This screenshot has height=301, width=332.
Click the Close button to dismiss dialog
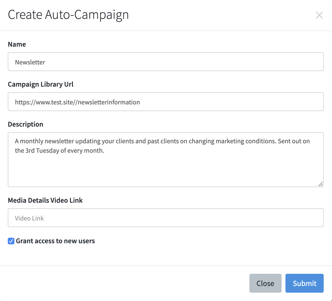click(265, 283)
